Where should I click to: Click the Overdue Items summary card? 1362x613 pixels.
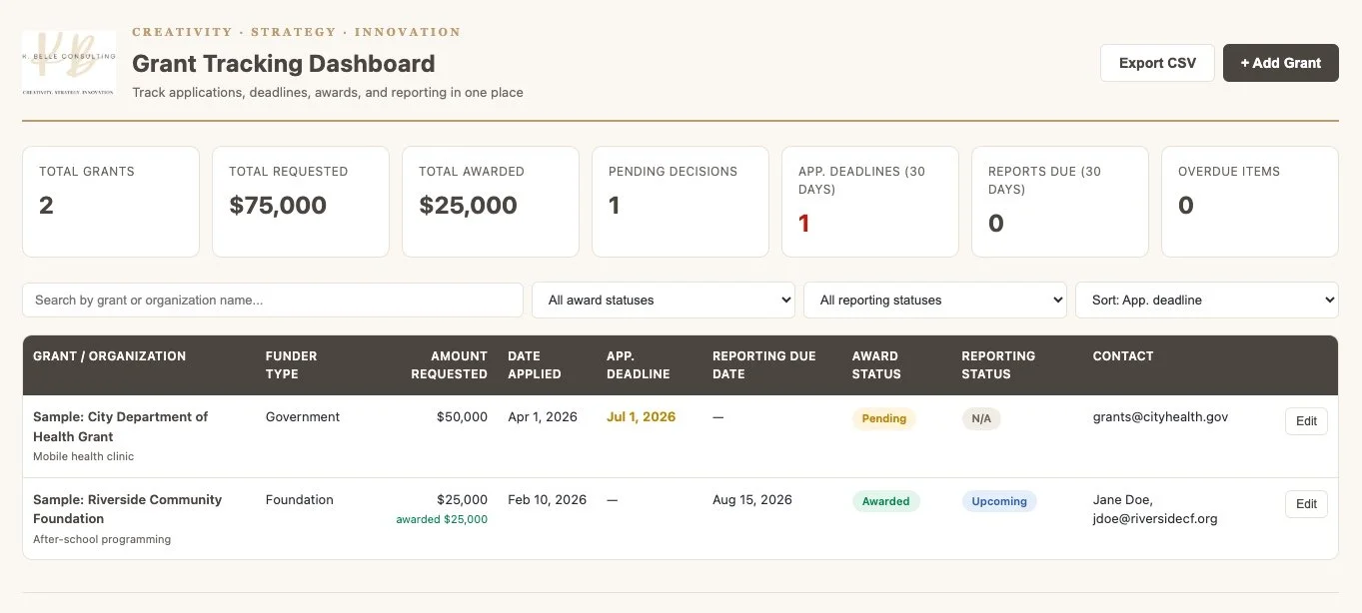click(1250, 202)
